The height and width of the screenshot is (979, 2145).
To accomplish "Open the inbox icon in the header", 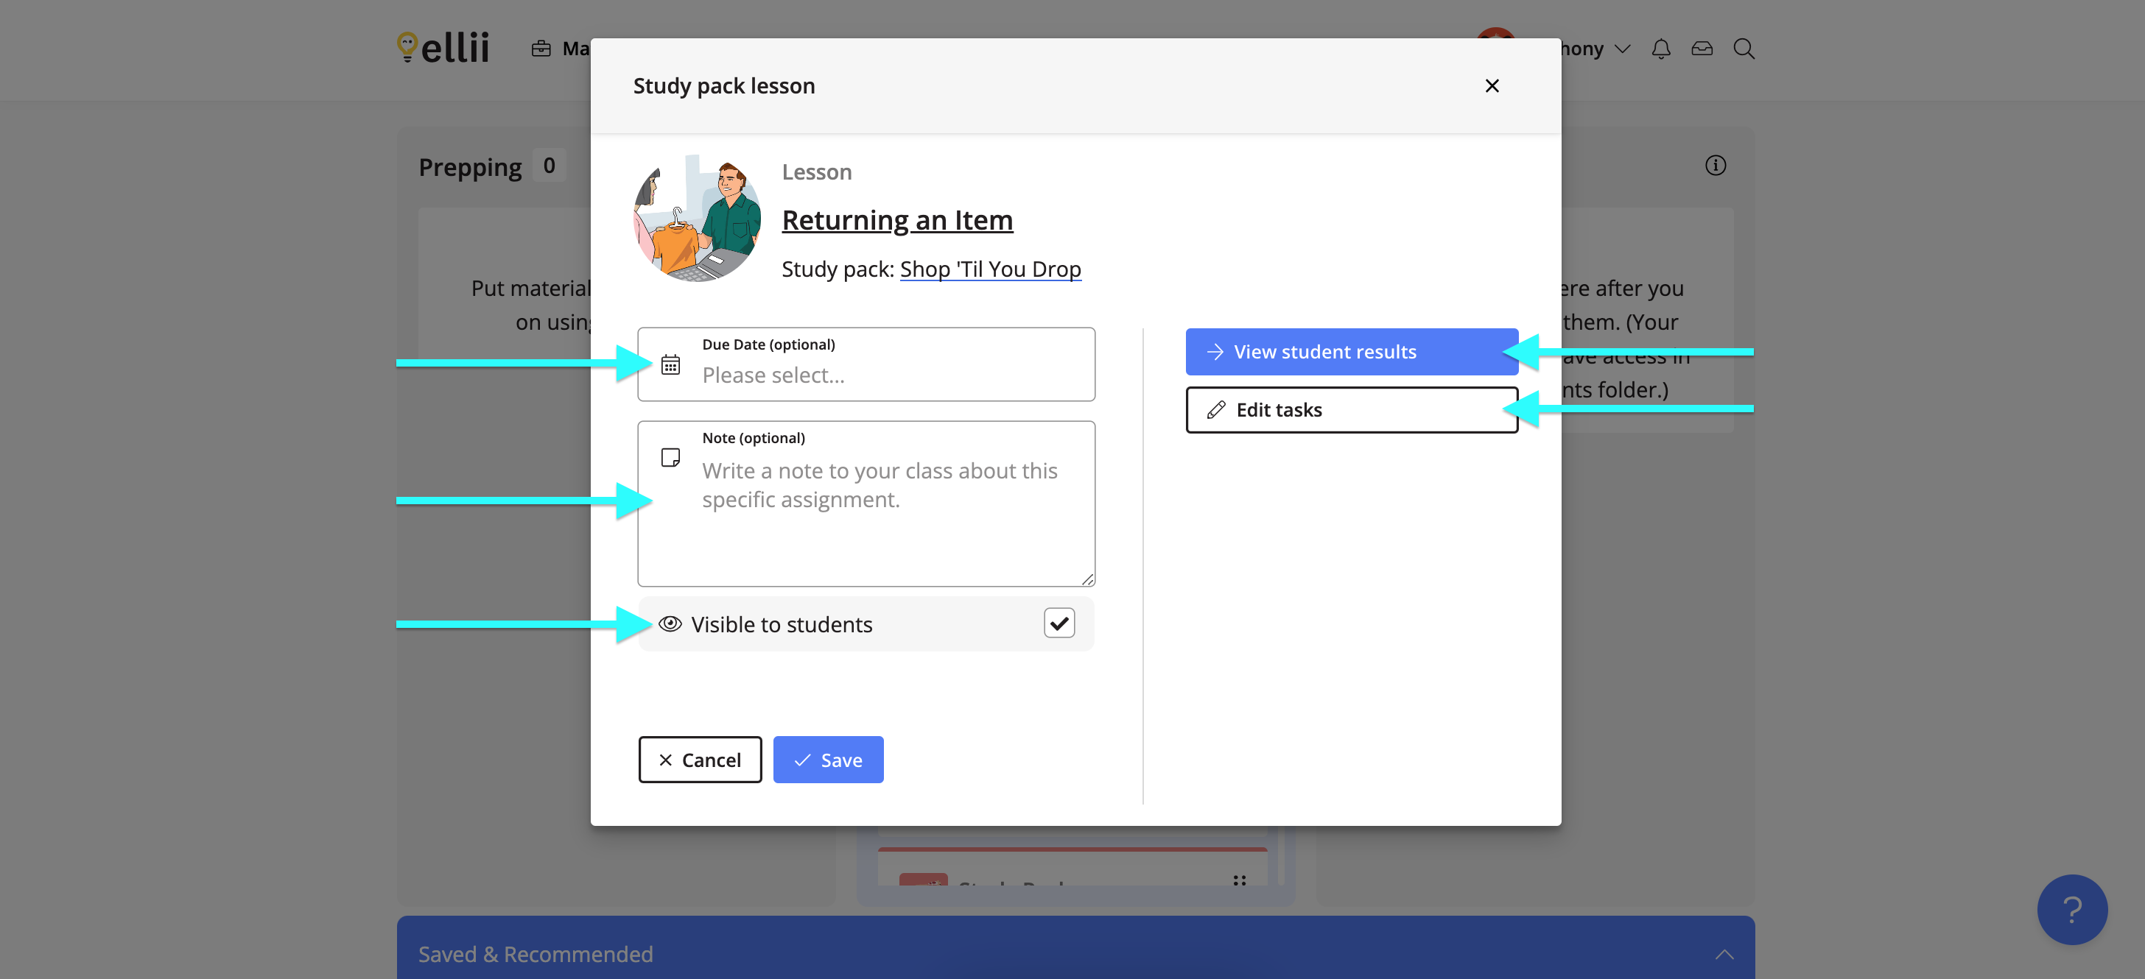I will pos(1702,49).
